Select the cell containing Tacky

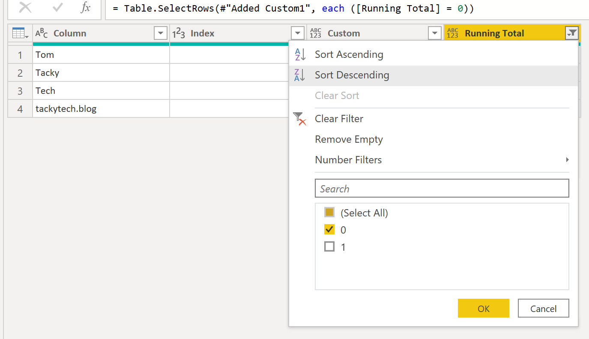click(x=101, y=72)
